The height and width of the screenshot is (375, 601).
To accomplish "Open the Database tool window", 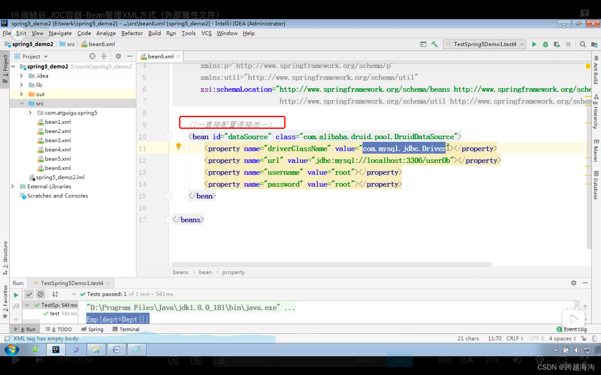I will (596, 185).
